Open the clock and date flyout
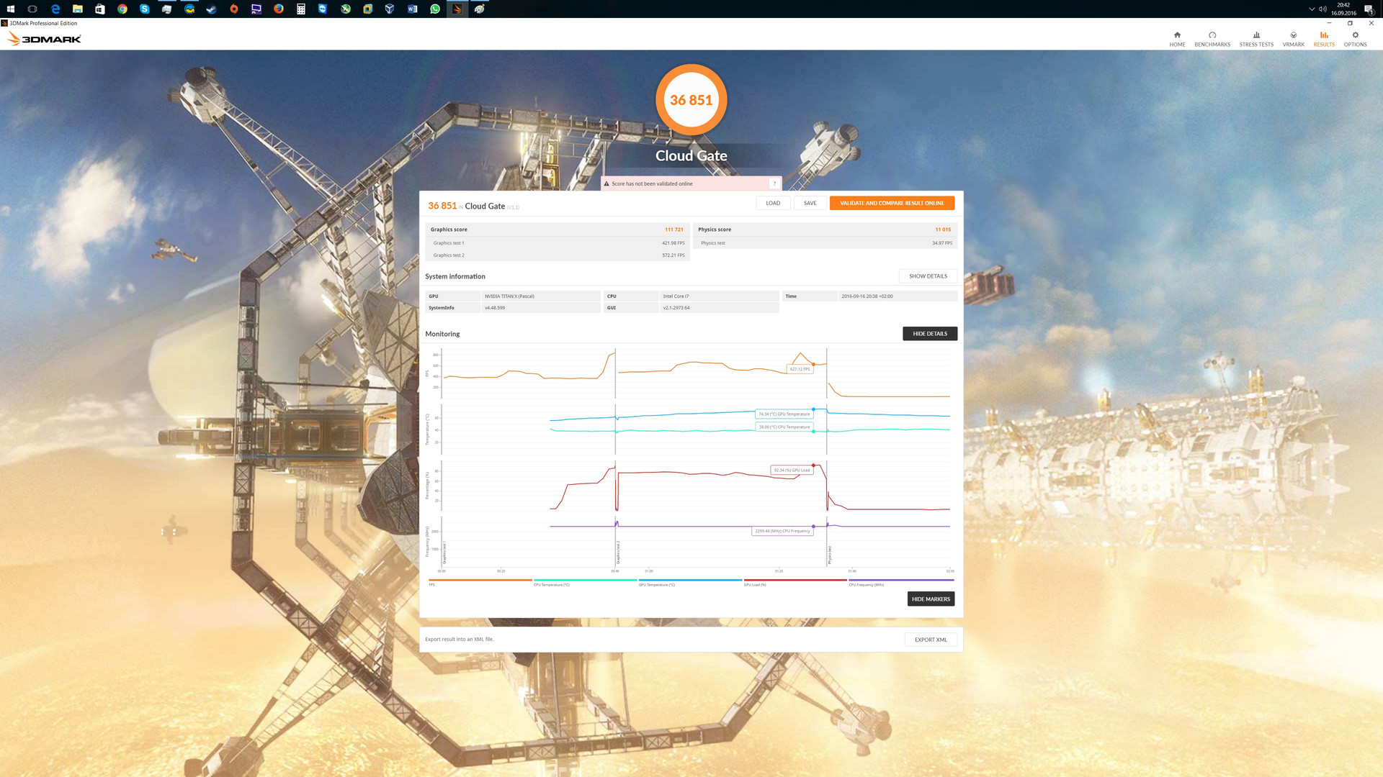Image resolution: width=1383 pixels, height=777 pixels. 1343,9
